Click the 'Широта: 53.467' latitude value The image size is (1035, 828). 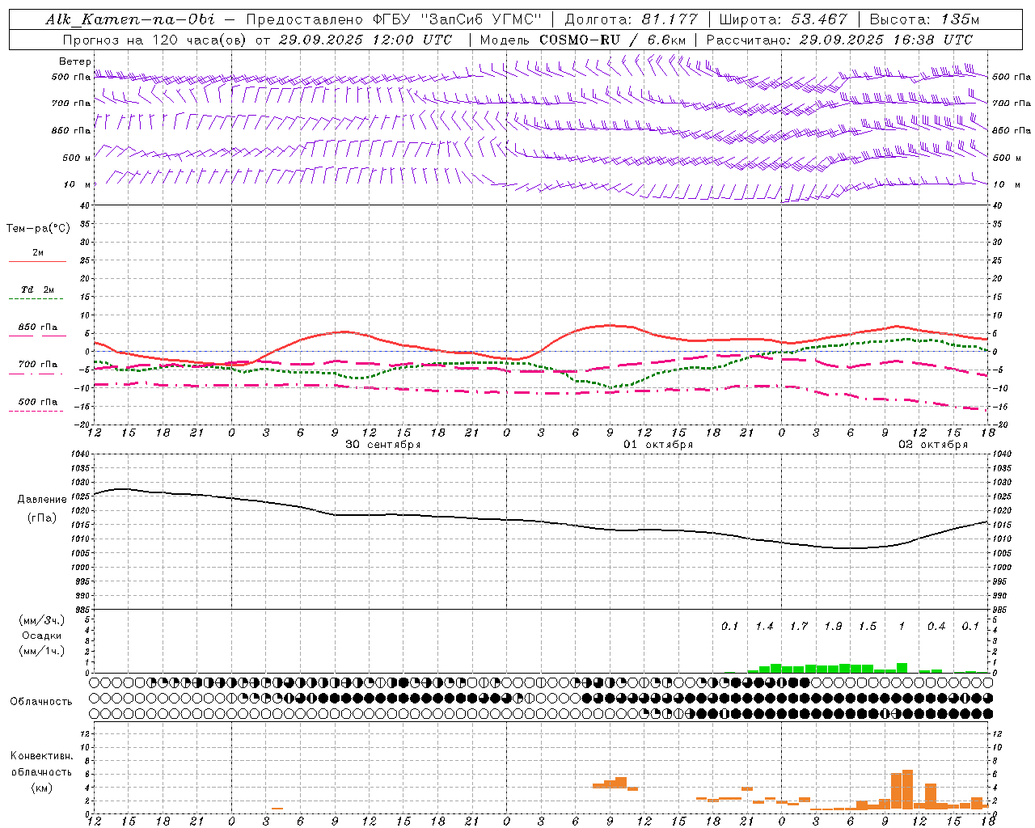tap(783, 19)
